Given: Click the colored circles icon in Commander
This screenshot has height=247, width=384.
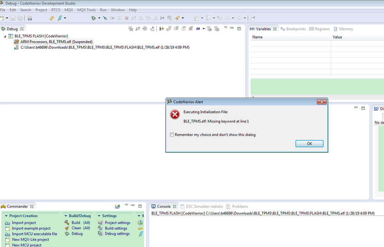Looking at the screenshot, I should click(x=140, y=222).
